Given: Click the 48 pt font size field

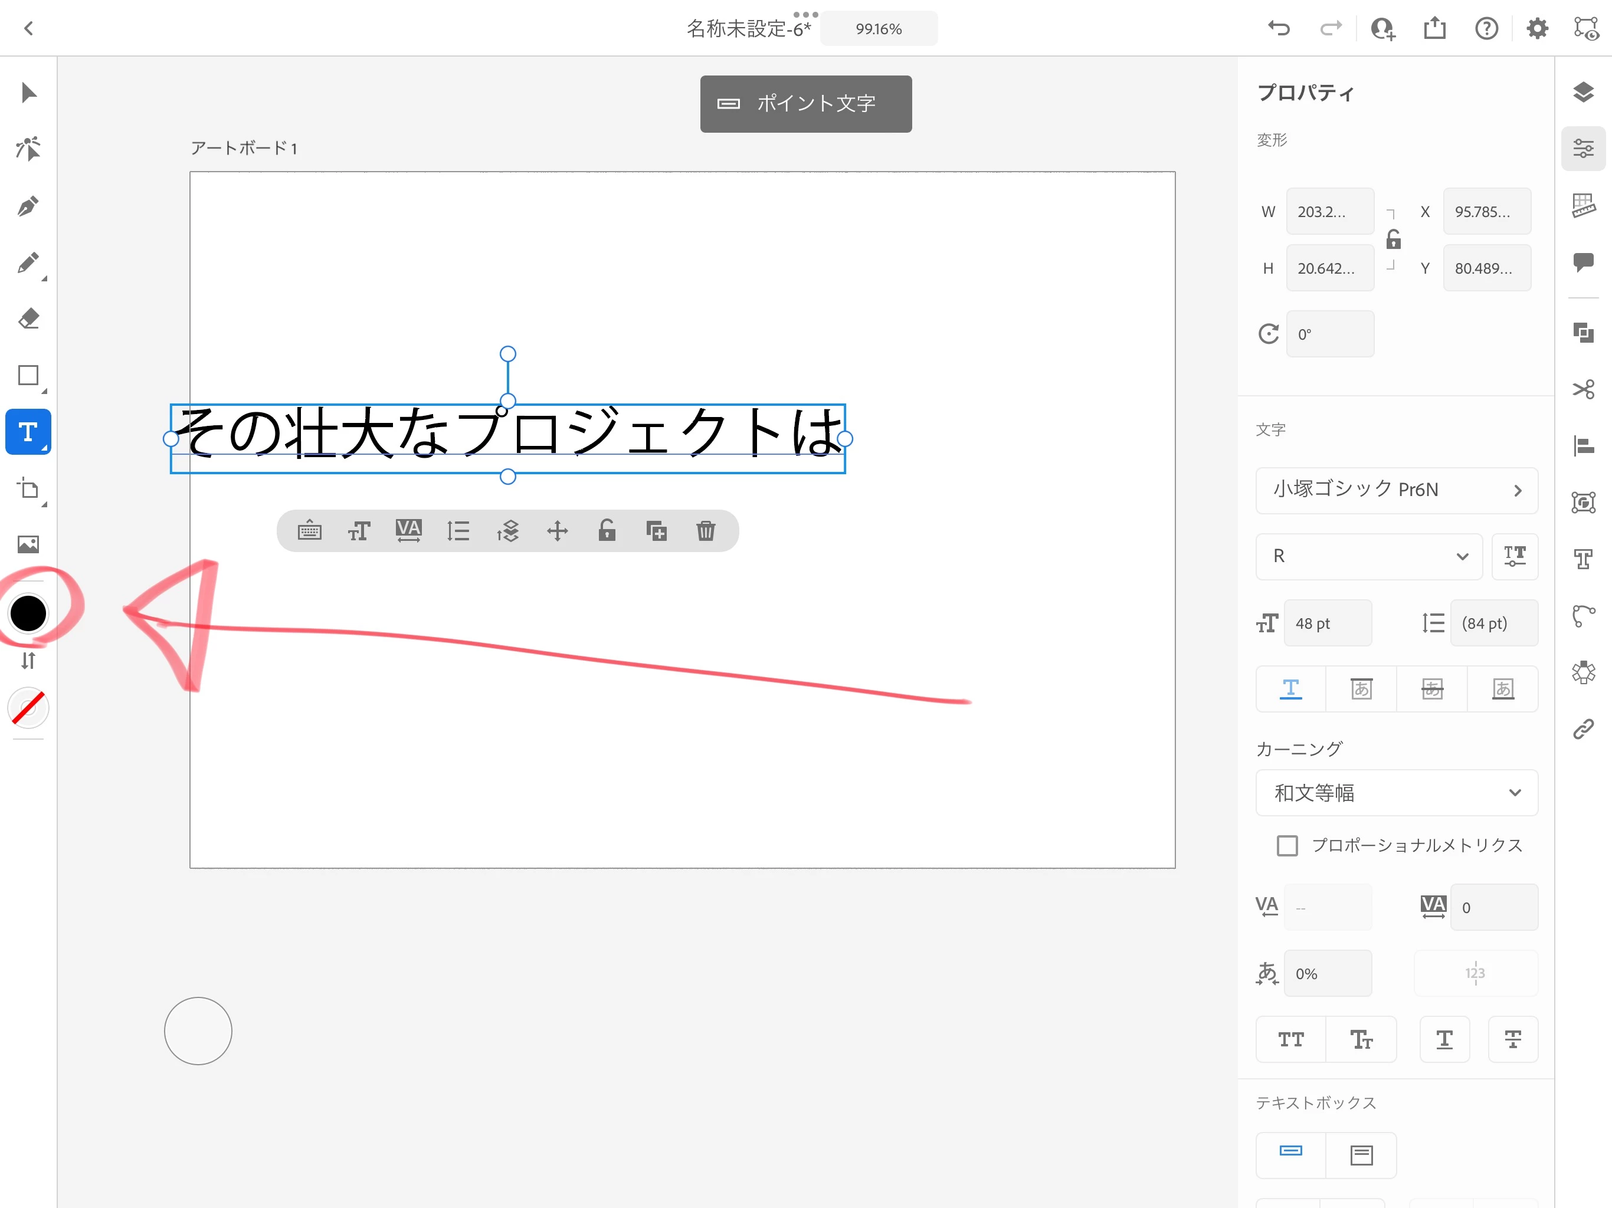Looking at the screenshot, I should point(1327,623).
